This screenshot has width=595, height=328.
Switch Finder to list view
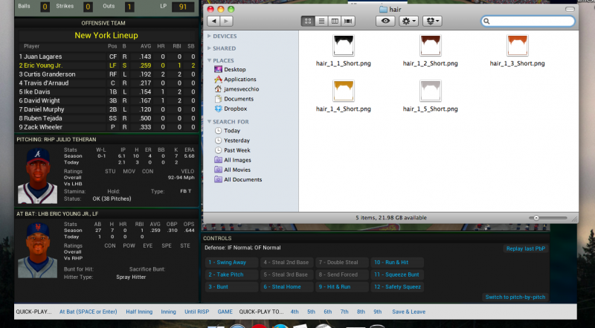pos(322,22)
